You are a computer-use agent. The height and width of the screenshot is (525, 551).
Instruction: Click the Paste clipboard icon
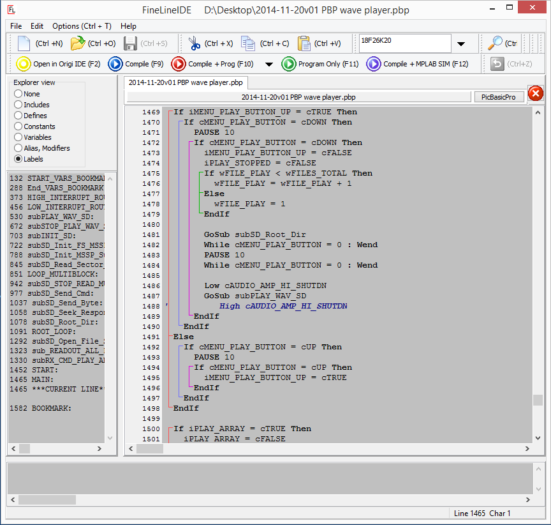pos(304,43)
